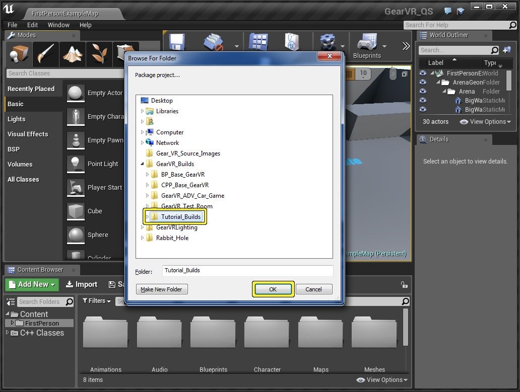Open the Animations folder thumbnail
Viewport: 520px width, 392px height.
click(105, 333)
